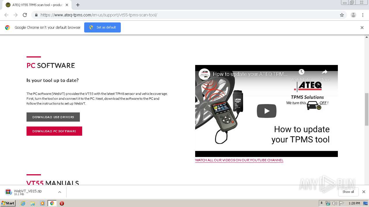Click the VT55 MANUALS heading
Screen dimensions: 369x207
pyautogui.click(x=53, y=183)
